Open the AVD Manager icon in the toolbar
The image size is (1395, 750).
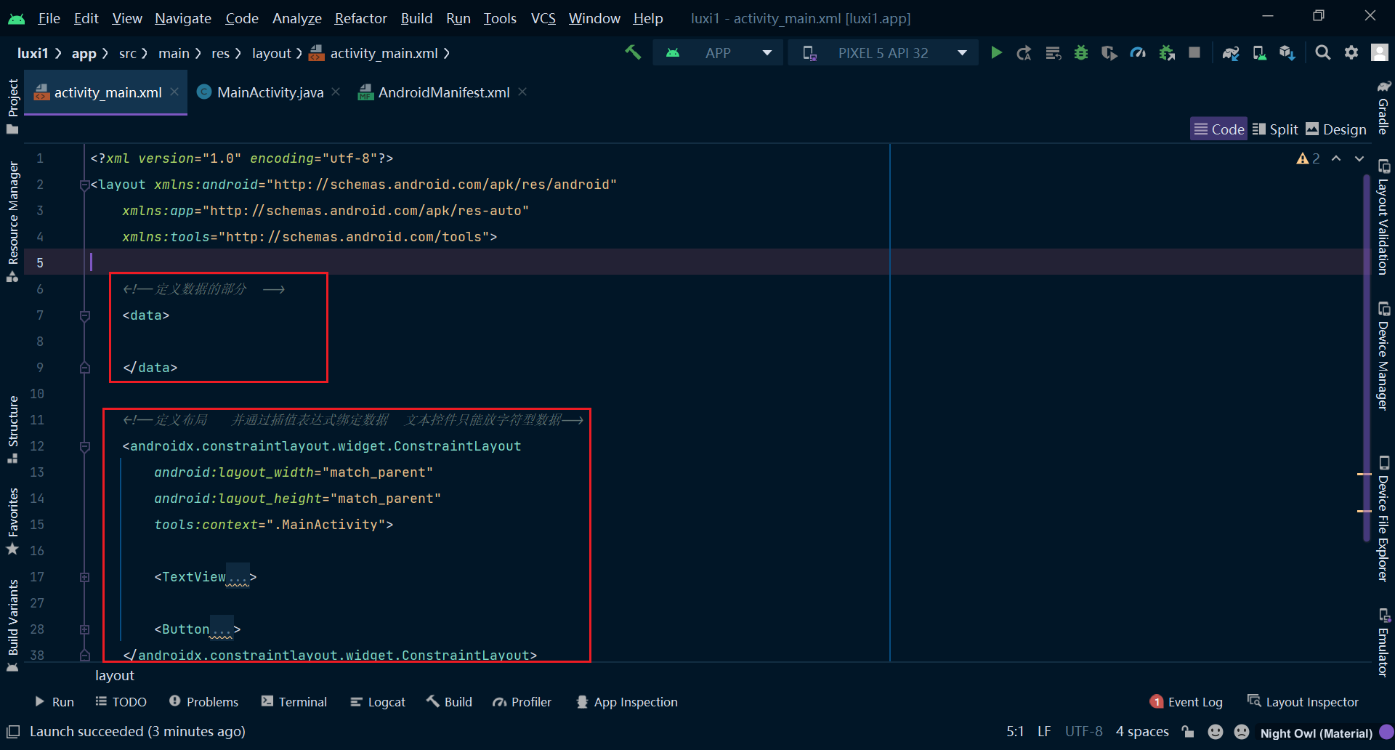coord(1259,52)
